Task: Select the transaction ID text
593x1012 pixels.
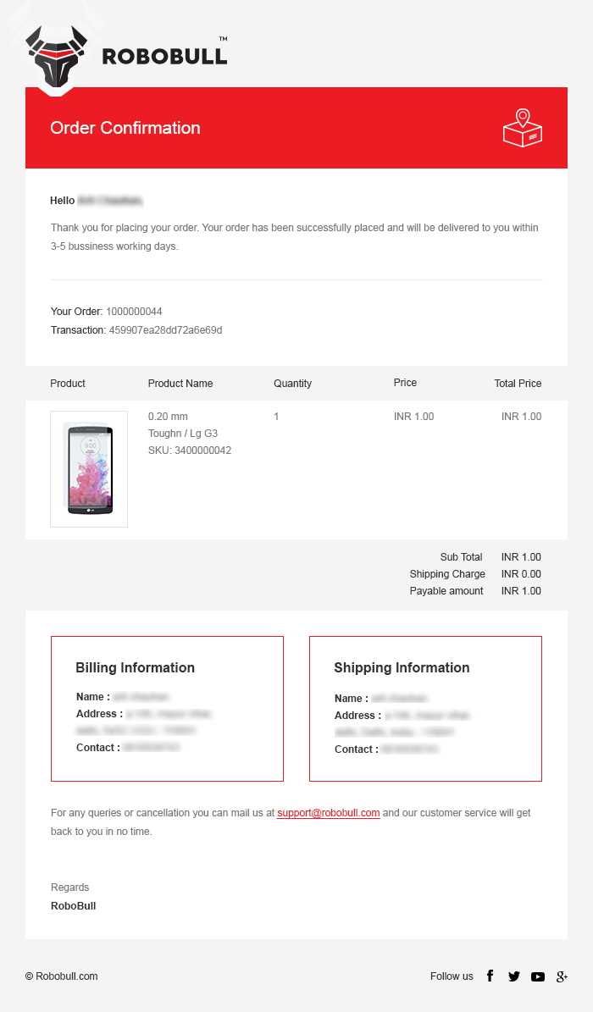Action: tap(165, 330)
